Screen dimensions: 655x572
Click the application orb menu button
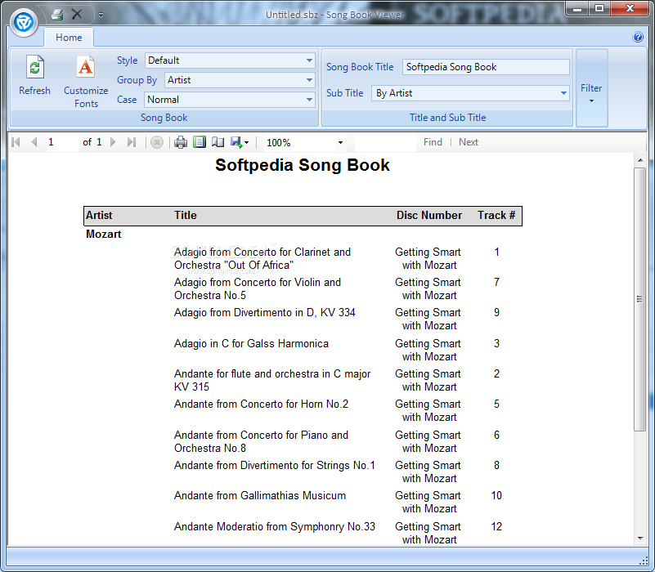[24, 22]
